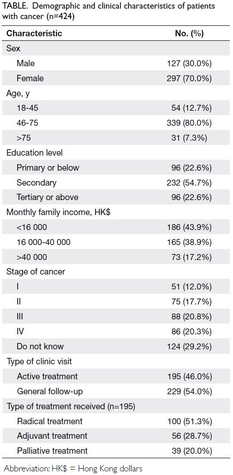Click the Do not know row

coord(116,346)
